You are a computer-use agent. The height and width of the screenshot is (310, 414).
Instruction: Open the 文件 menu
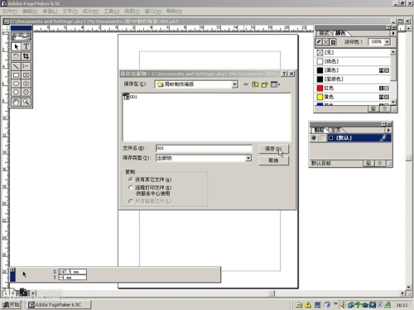(x=10, y=12)
